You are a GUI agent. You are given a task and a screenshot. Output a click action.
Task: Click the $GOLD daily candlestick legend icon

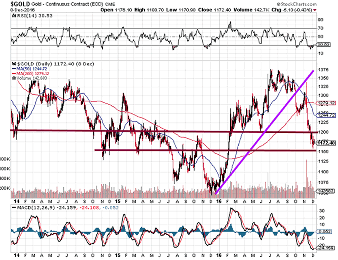point(14,64)
